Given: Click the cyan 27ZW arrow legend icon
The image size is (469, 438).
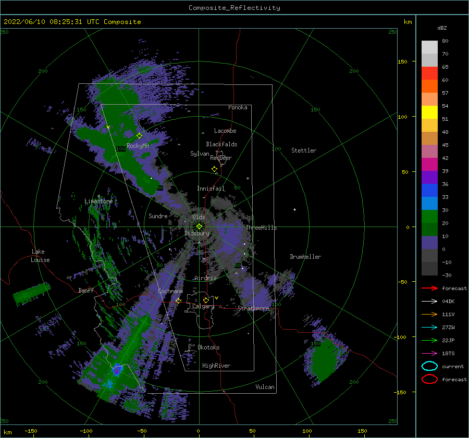Looking at the screenshot, I should pos(429,328).
